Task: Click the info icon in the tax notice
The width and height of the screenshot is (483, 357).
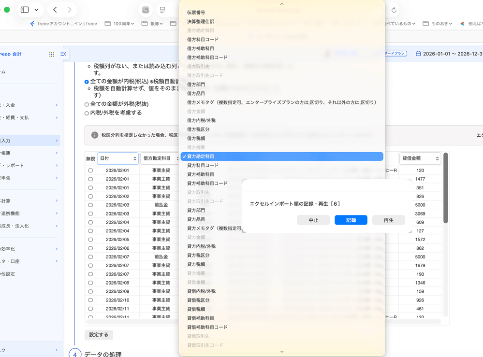Action: pyautogui.click(x=95, y=135)
